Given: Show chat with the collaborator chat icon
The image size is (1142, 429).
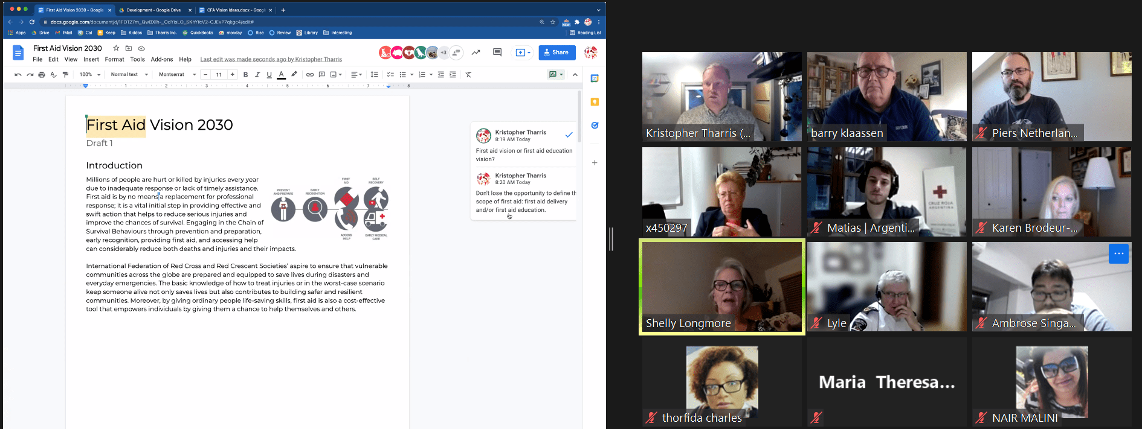Looking at the screenshot, I should 457,52.
